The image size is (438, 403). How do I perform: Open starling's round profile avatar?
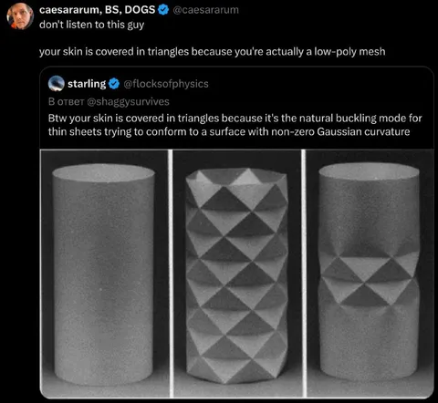(x=57, y=84)
